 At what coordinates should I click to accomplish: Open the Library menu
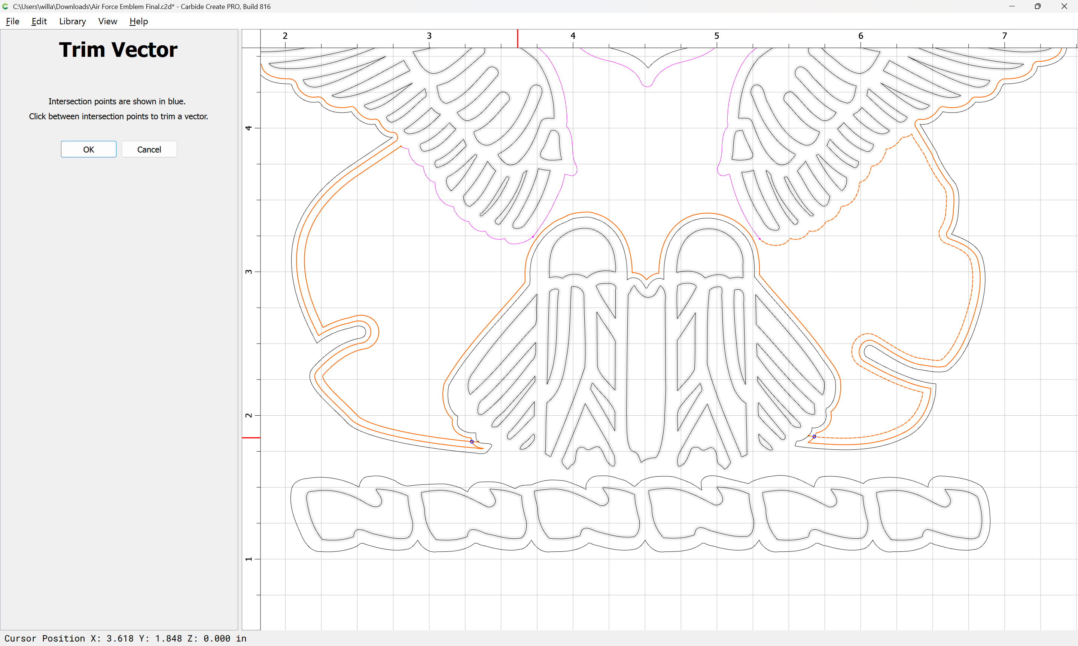tap(72, 21)
